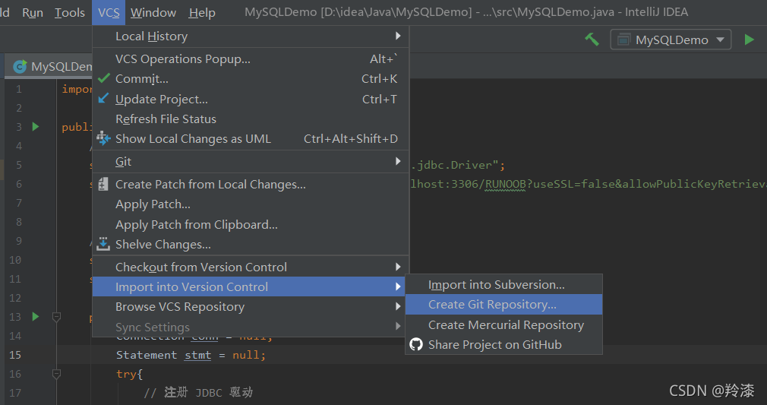Select Shelve Changes menu entry

coord(251,245)
